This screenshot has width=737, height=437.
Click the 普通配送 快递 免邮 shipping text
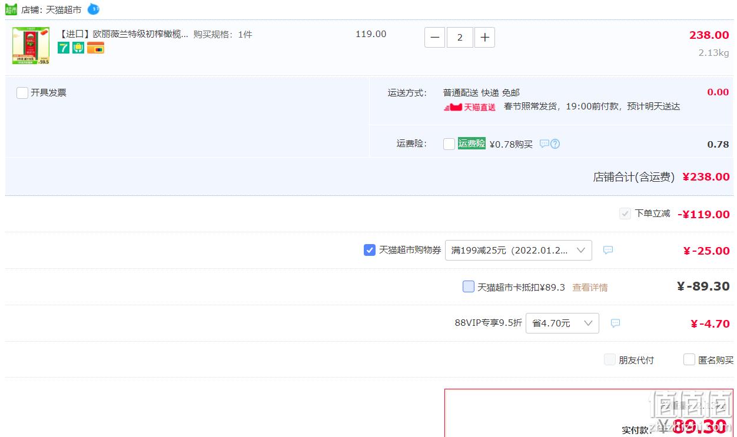click(x=482, y=93)
